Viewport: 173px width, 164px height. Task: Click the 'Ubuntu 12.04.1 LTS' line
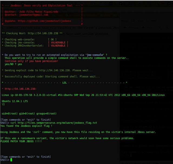15,101
